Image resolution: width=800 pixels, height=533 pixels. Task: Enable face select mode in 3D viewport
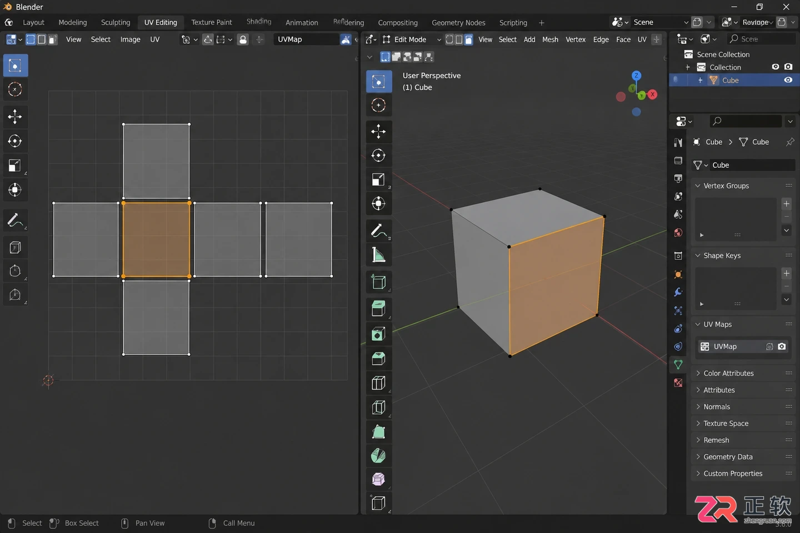(x=468, y=39)
